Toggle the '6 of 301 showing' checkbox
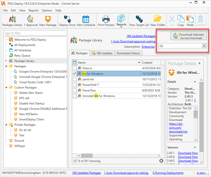The height and width of the screenshot is (177, 211). [75, 161]
